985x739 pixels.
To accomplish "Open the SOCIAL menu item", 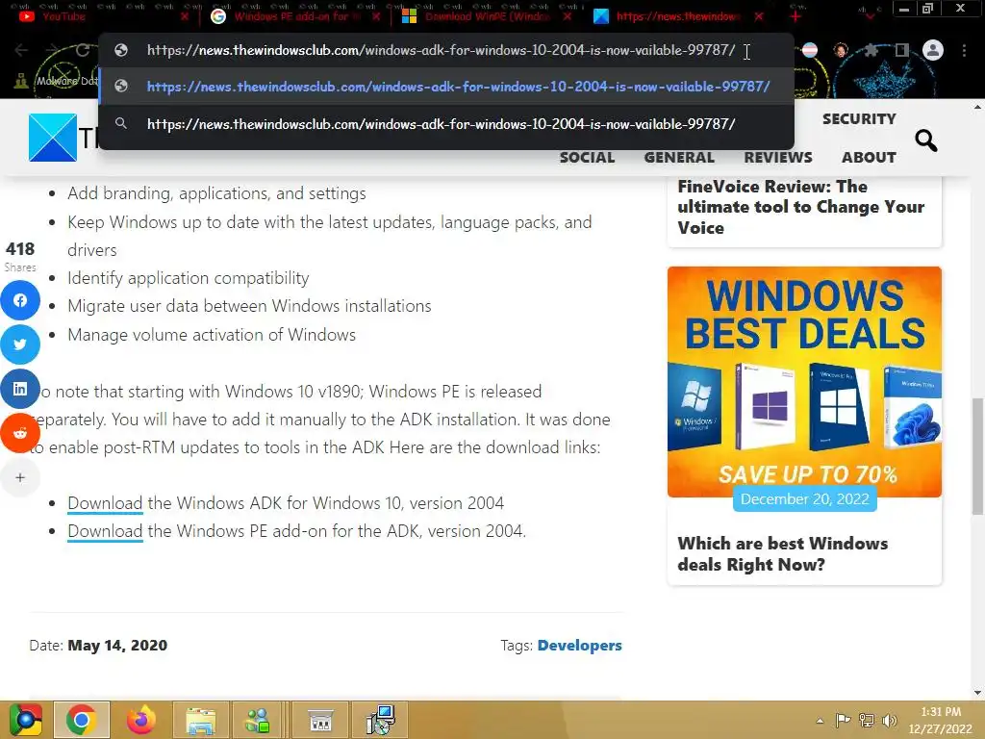I will tap(587, 157).
